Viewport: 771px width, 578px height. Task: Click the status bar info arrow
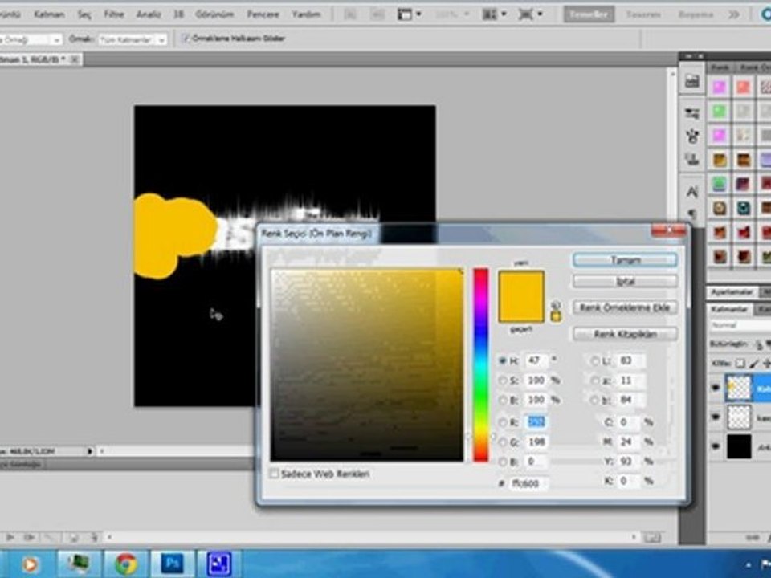(x=89, y=450)
